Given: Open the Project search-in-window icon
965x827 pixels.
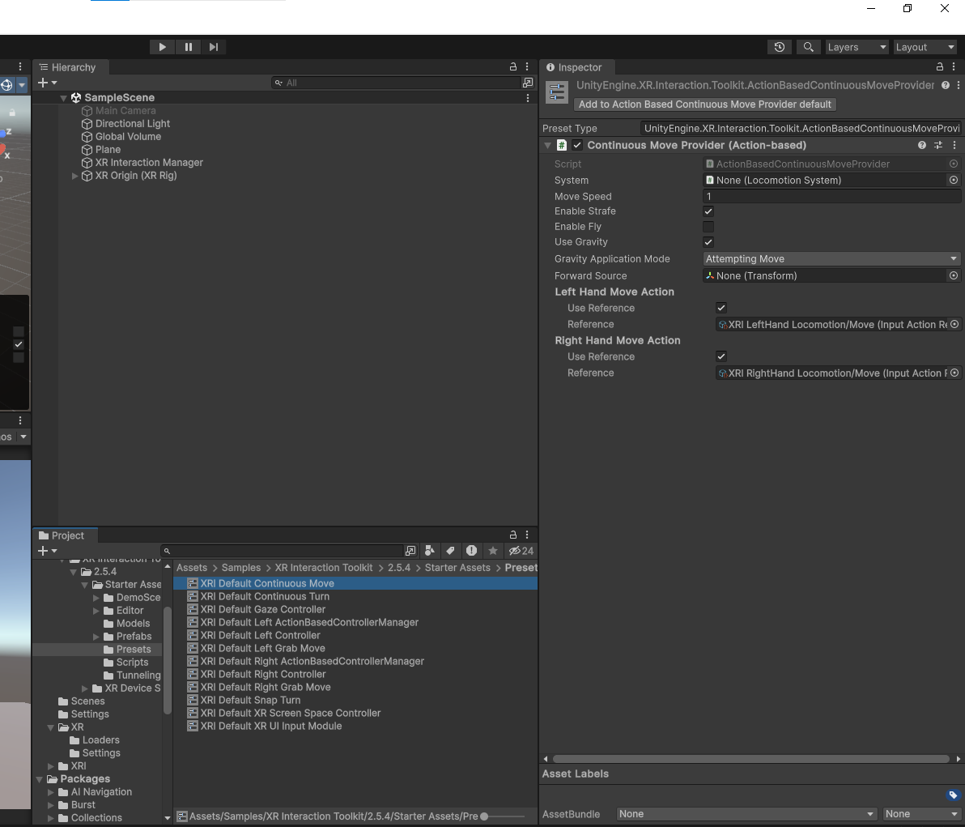Looking at the screenshot, I should [x=410, y=551].
